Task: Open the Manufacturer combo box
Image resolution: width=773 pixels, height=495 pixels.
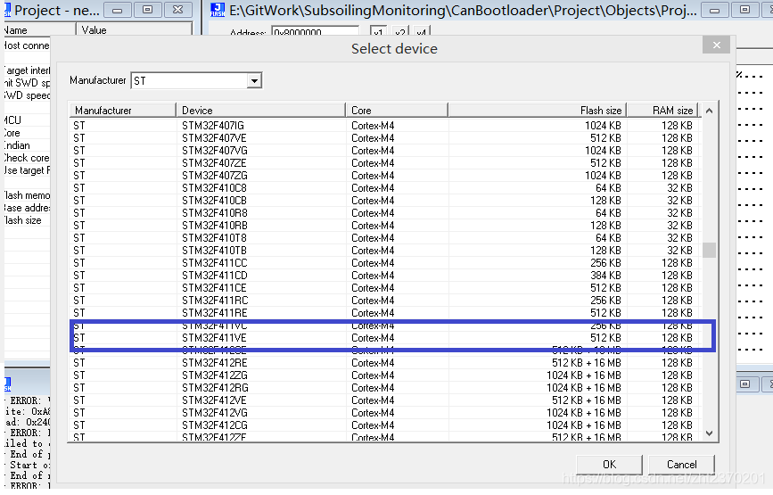Action: click(x=196, y=80)
